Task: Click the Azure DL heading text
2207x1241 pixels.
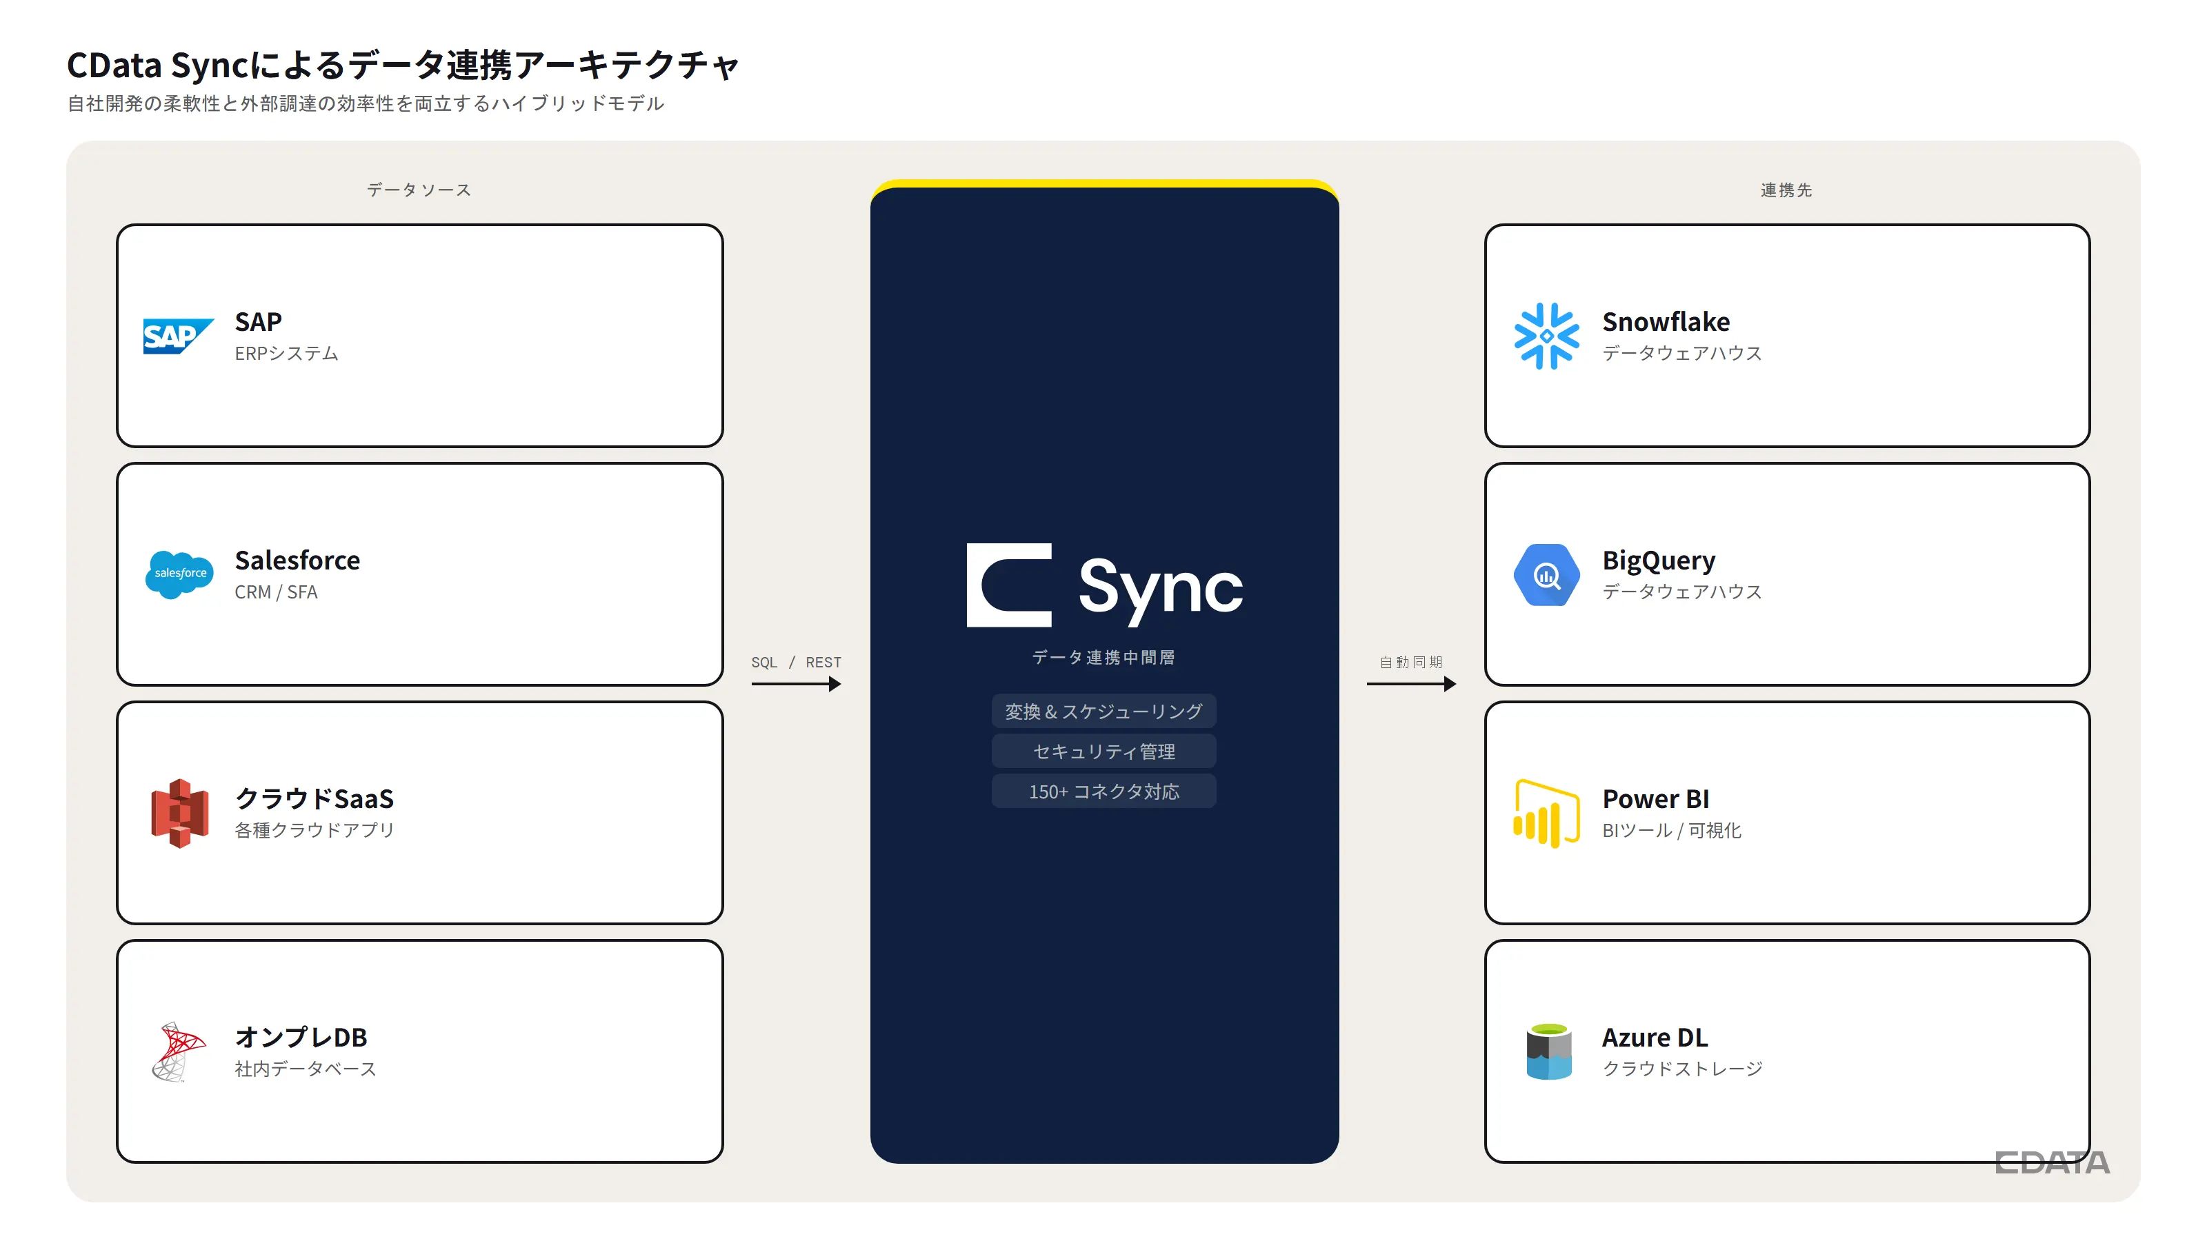Action: click(x=1655, y=1037)
